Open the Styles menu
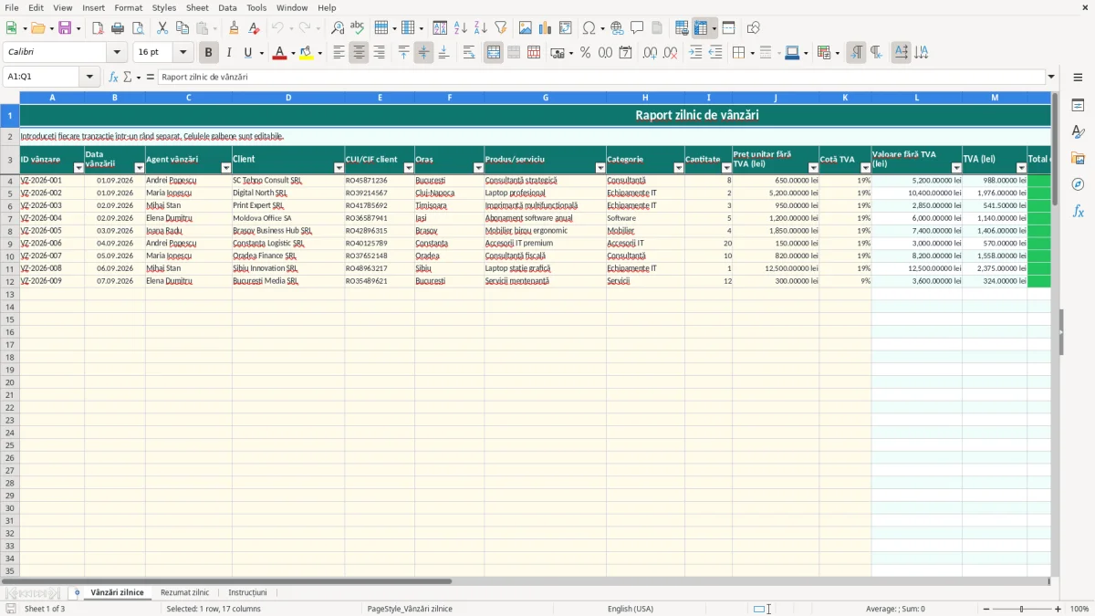 pos(164,7)
